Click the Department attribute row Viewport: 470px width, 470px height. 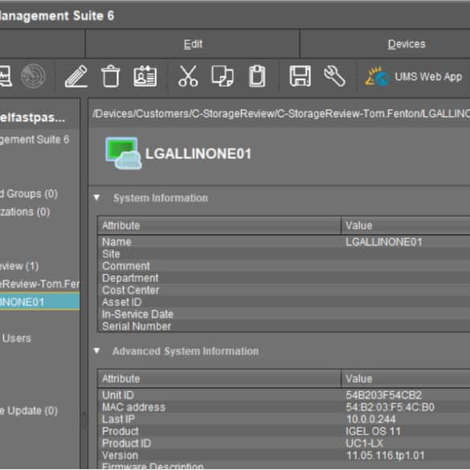pos(284,278)
